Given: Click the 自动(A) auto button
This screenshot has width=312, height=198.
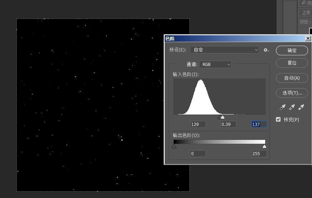Looking at the screenshot, I should [x=292, y=78].
